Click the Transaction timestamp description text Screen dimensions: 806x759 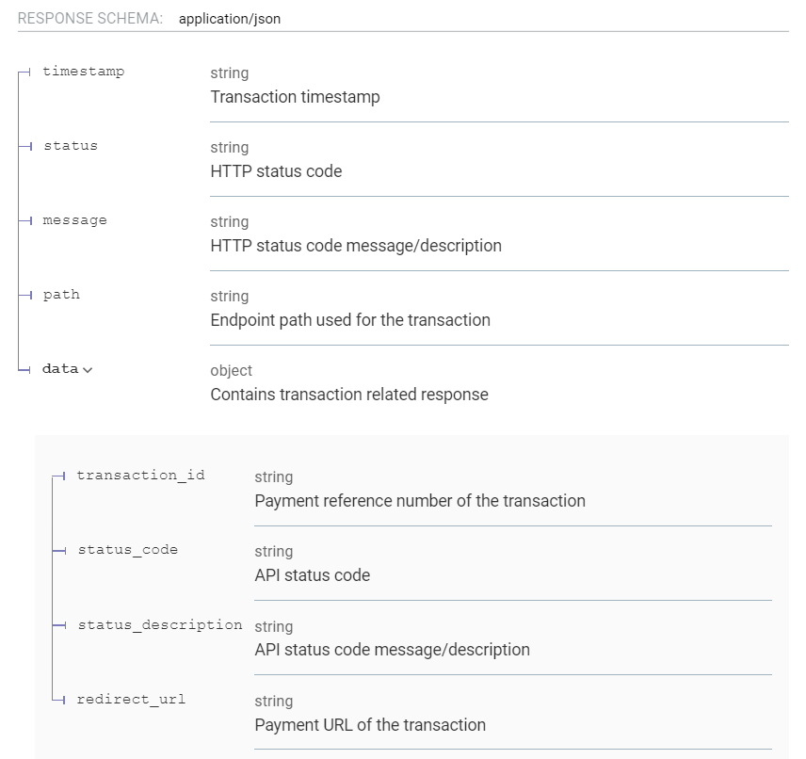[x=297, y=97]
